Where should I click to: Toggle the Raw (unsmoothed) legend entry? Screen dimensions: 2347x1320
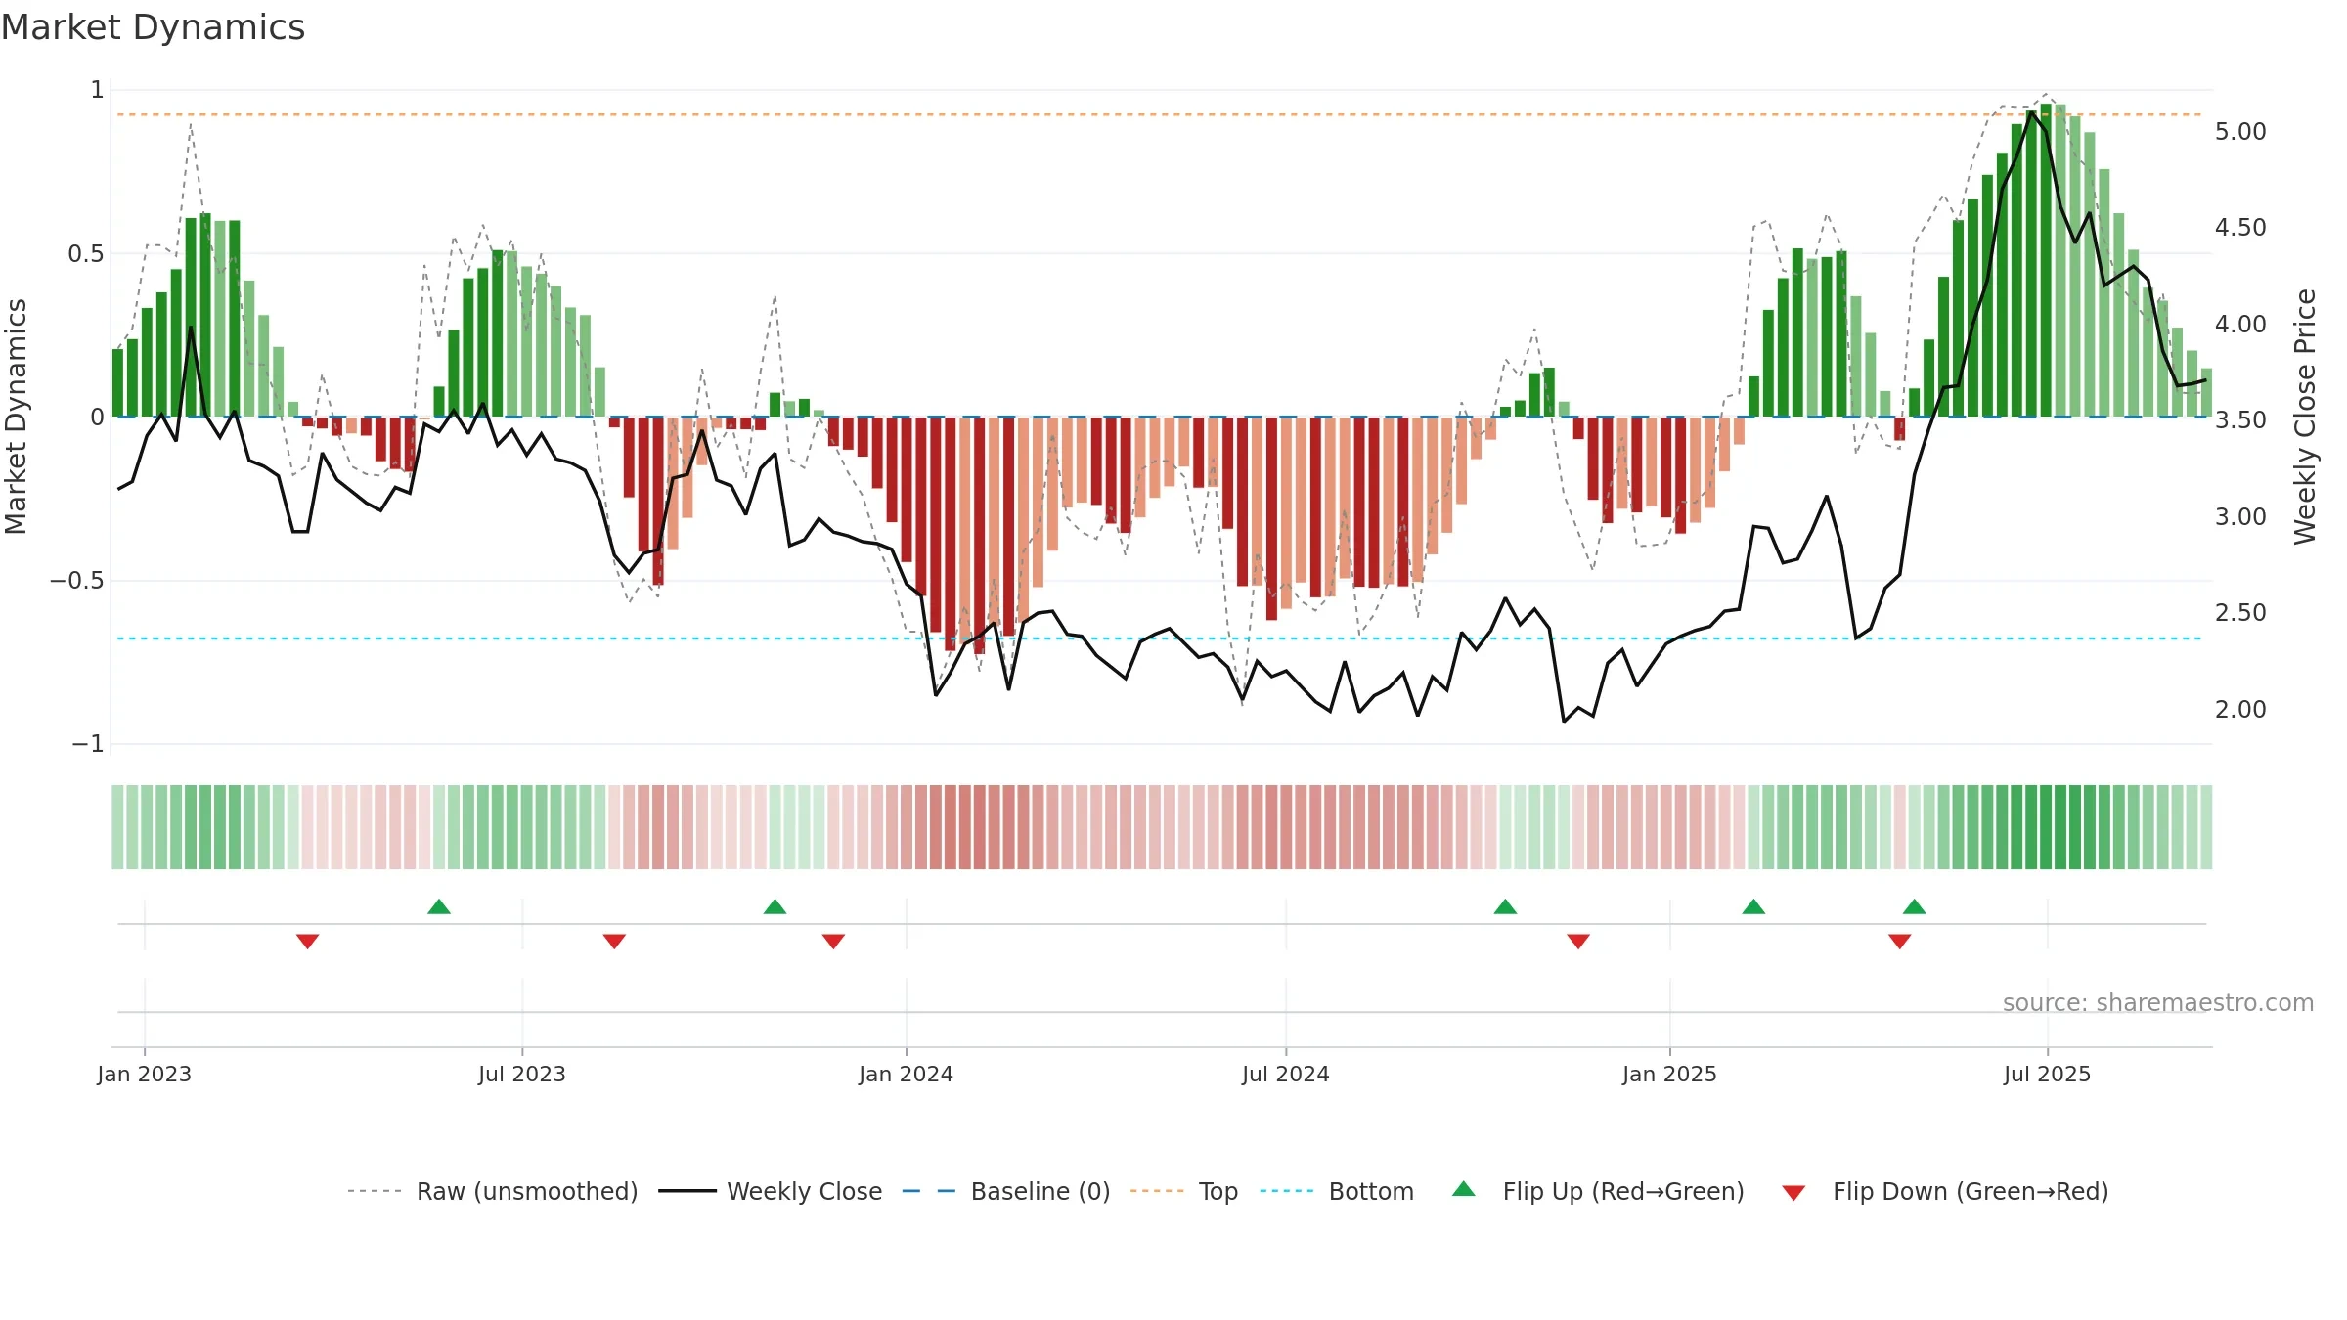coord(492,1191)
